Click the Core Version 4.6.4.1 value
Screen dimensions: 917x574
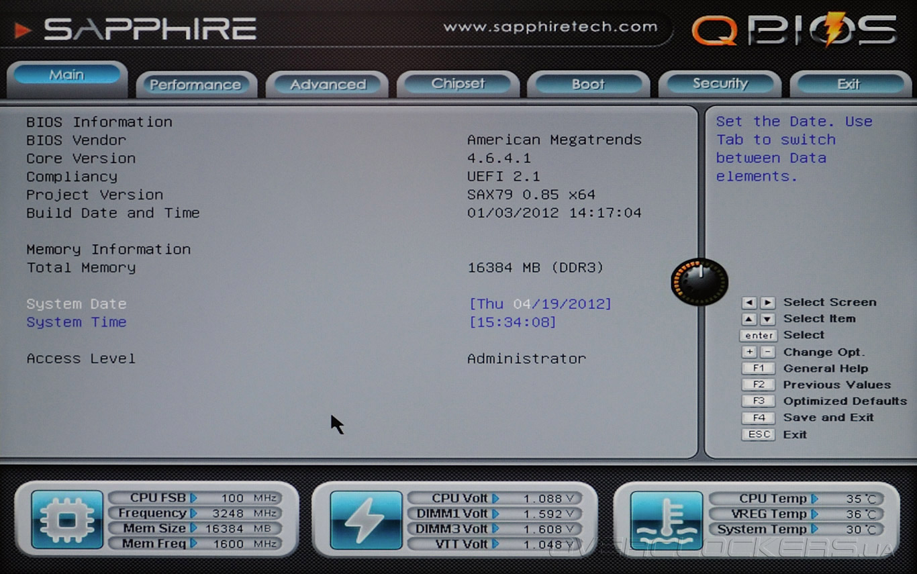tap(499, 158)
